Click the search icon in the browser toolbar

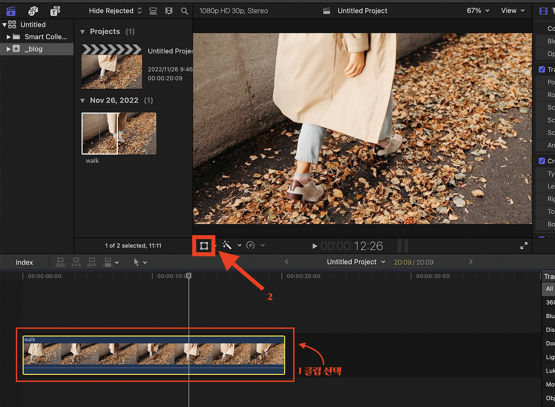tap(184, 11)
